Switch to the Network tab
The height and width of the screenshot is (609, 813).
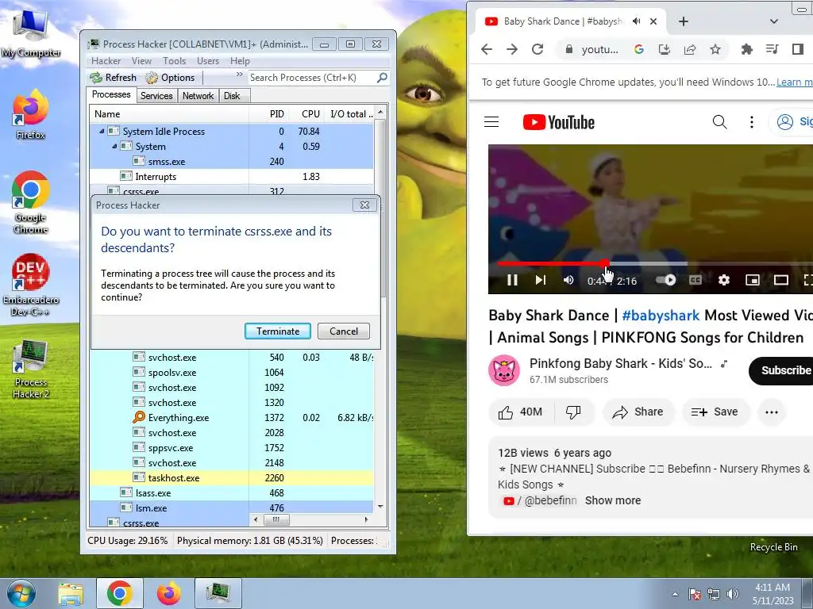coord(198,96)
